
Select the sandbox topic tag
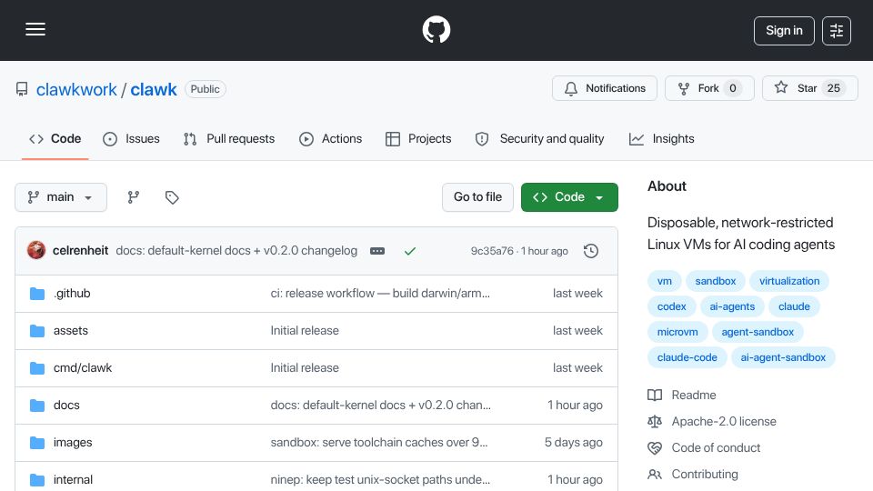point(716,281)
